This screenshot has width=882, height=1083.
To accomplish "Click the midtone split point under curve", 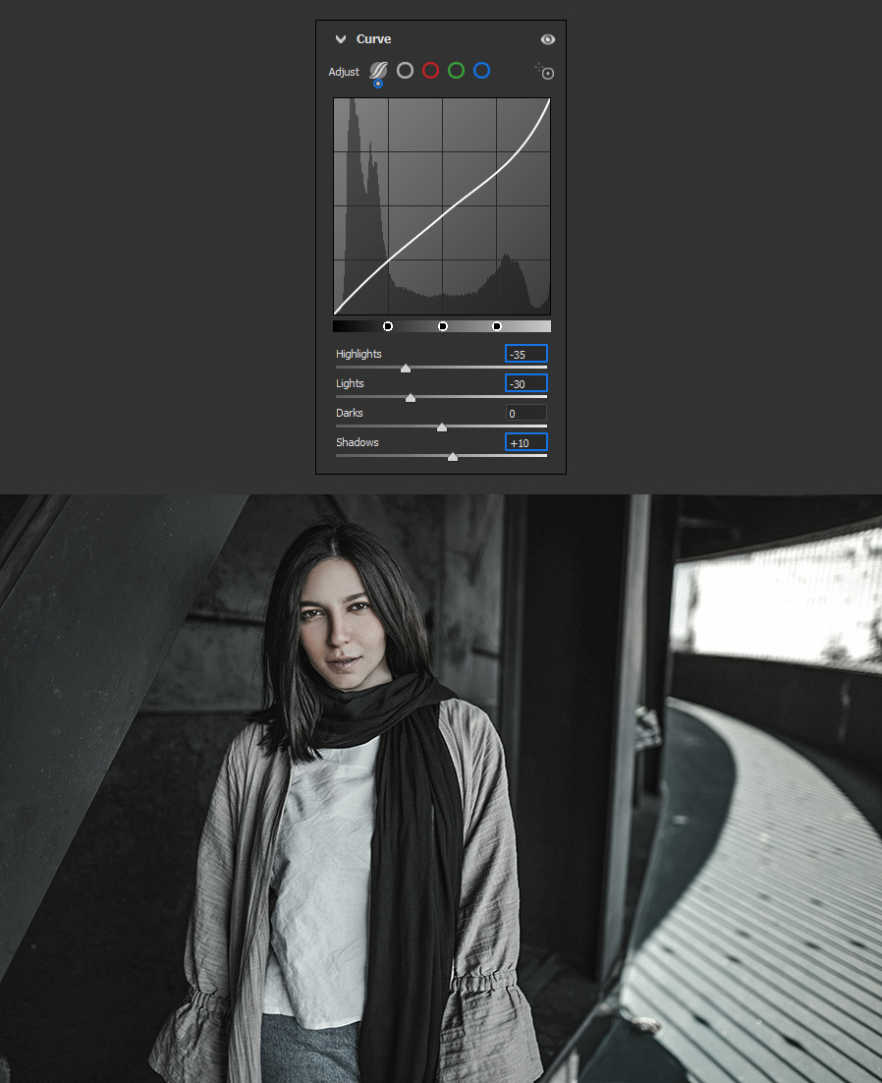I will click(x=443, y=326).
